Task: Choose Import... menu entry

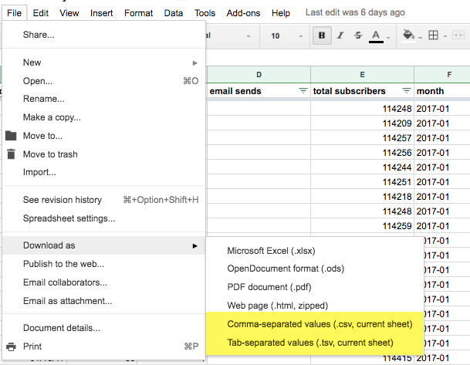Action: point(103,172)
